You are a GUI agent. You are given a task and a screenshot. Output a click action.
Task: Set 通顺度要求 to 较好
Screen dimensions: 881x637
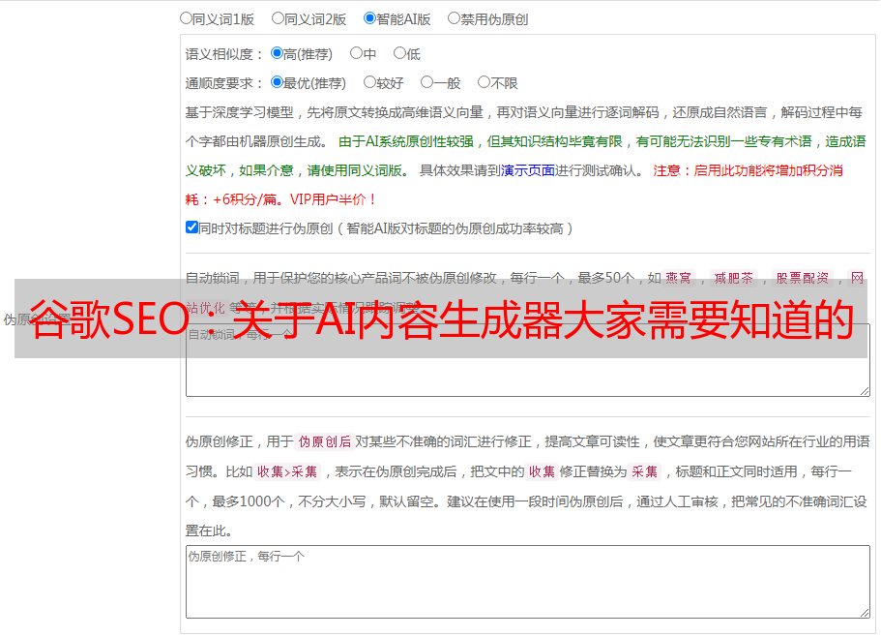click(x=369, y=82)
